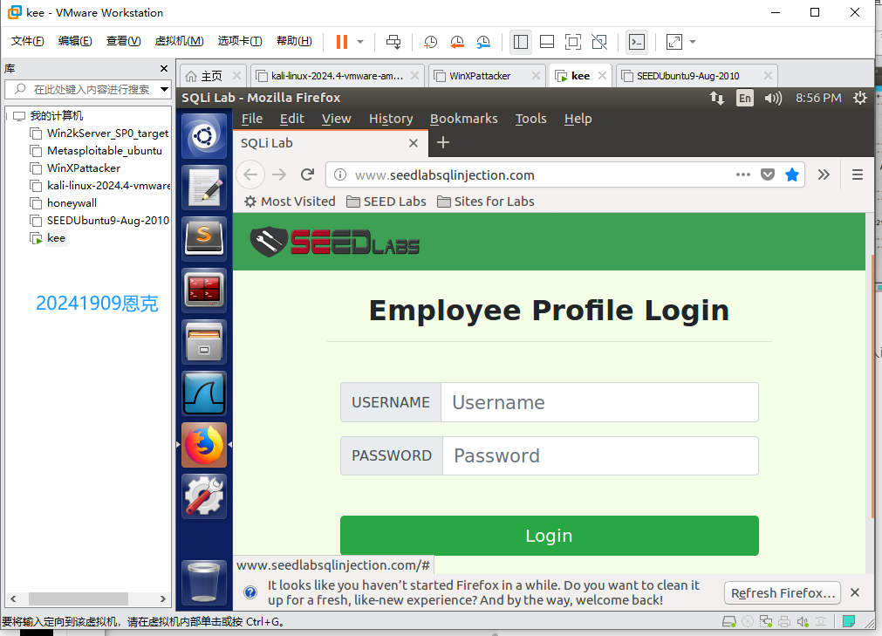
Task: Expand the stretch guest dropdown arrow
Action: pyautogui.click(x=693, y=42)
